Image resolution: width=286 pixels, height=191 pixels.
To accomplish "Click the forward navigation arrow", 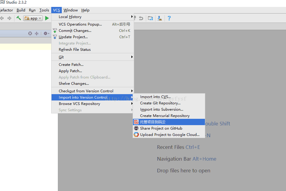I will tap(9, 18).
